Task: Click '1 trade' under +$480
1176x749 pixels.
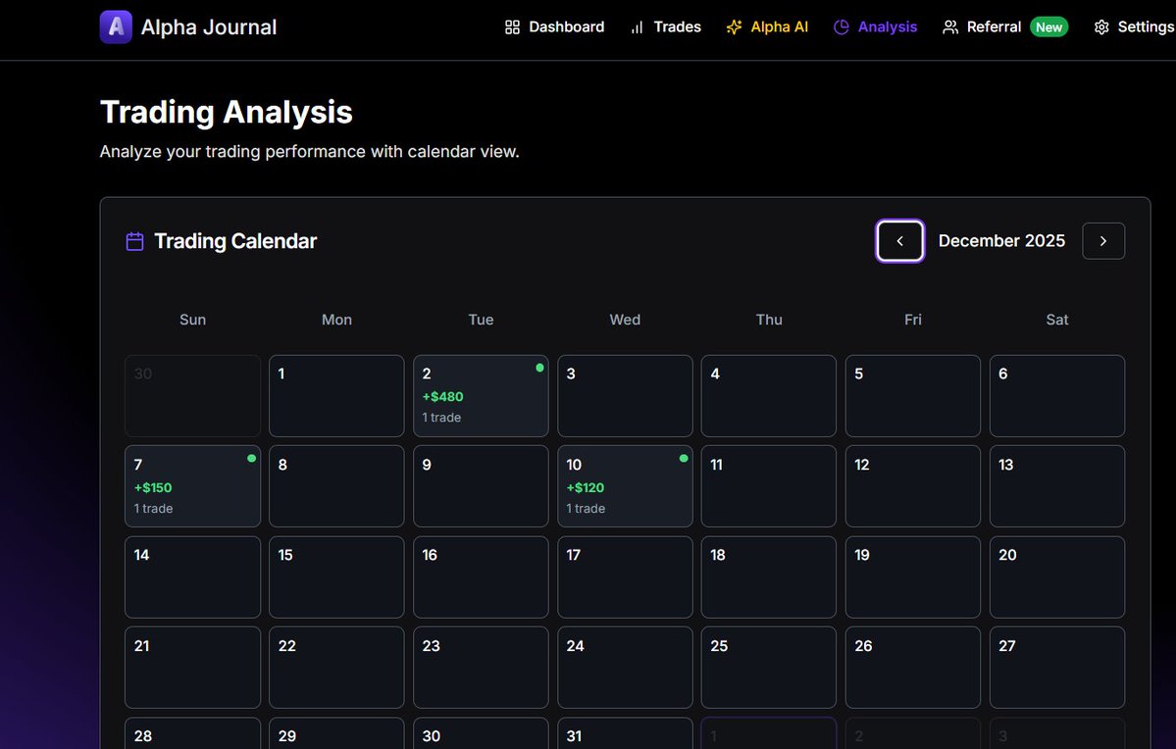Action: (x=441, y=418)
